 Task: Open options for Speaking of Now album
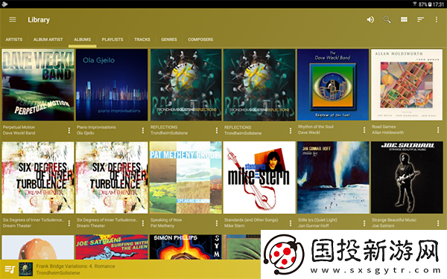point(217,223)
